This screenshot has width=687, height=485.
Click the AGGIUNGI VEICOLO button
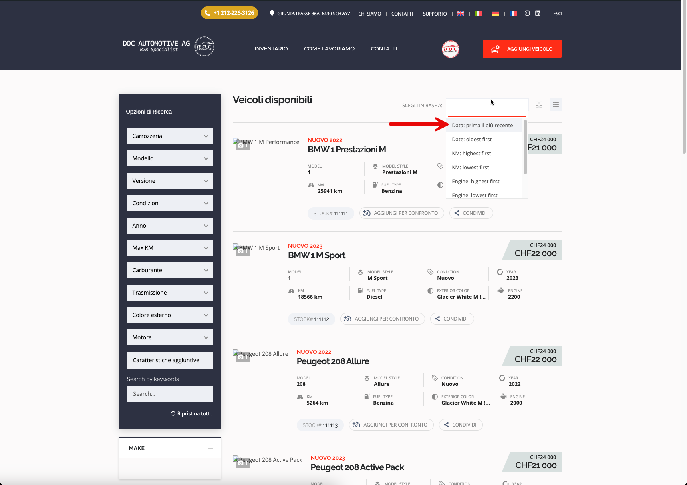(x=522, y=49)
